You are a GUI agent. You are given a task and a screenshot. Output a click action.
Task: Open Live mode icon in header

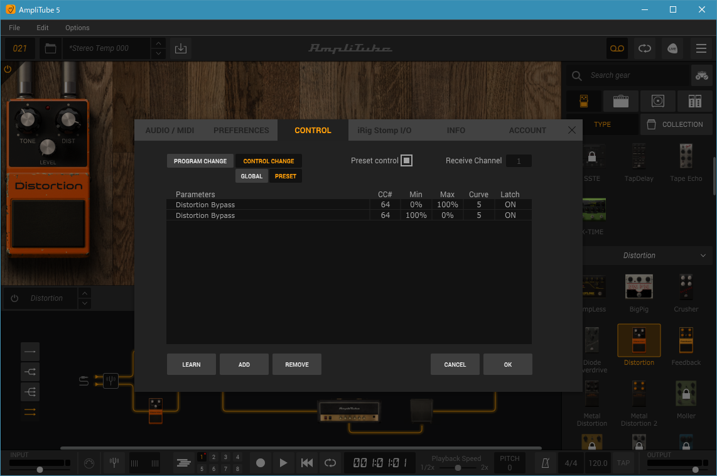click(672, 48)
